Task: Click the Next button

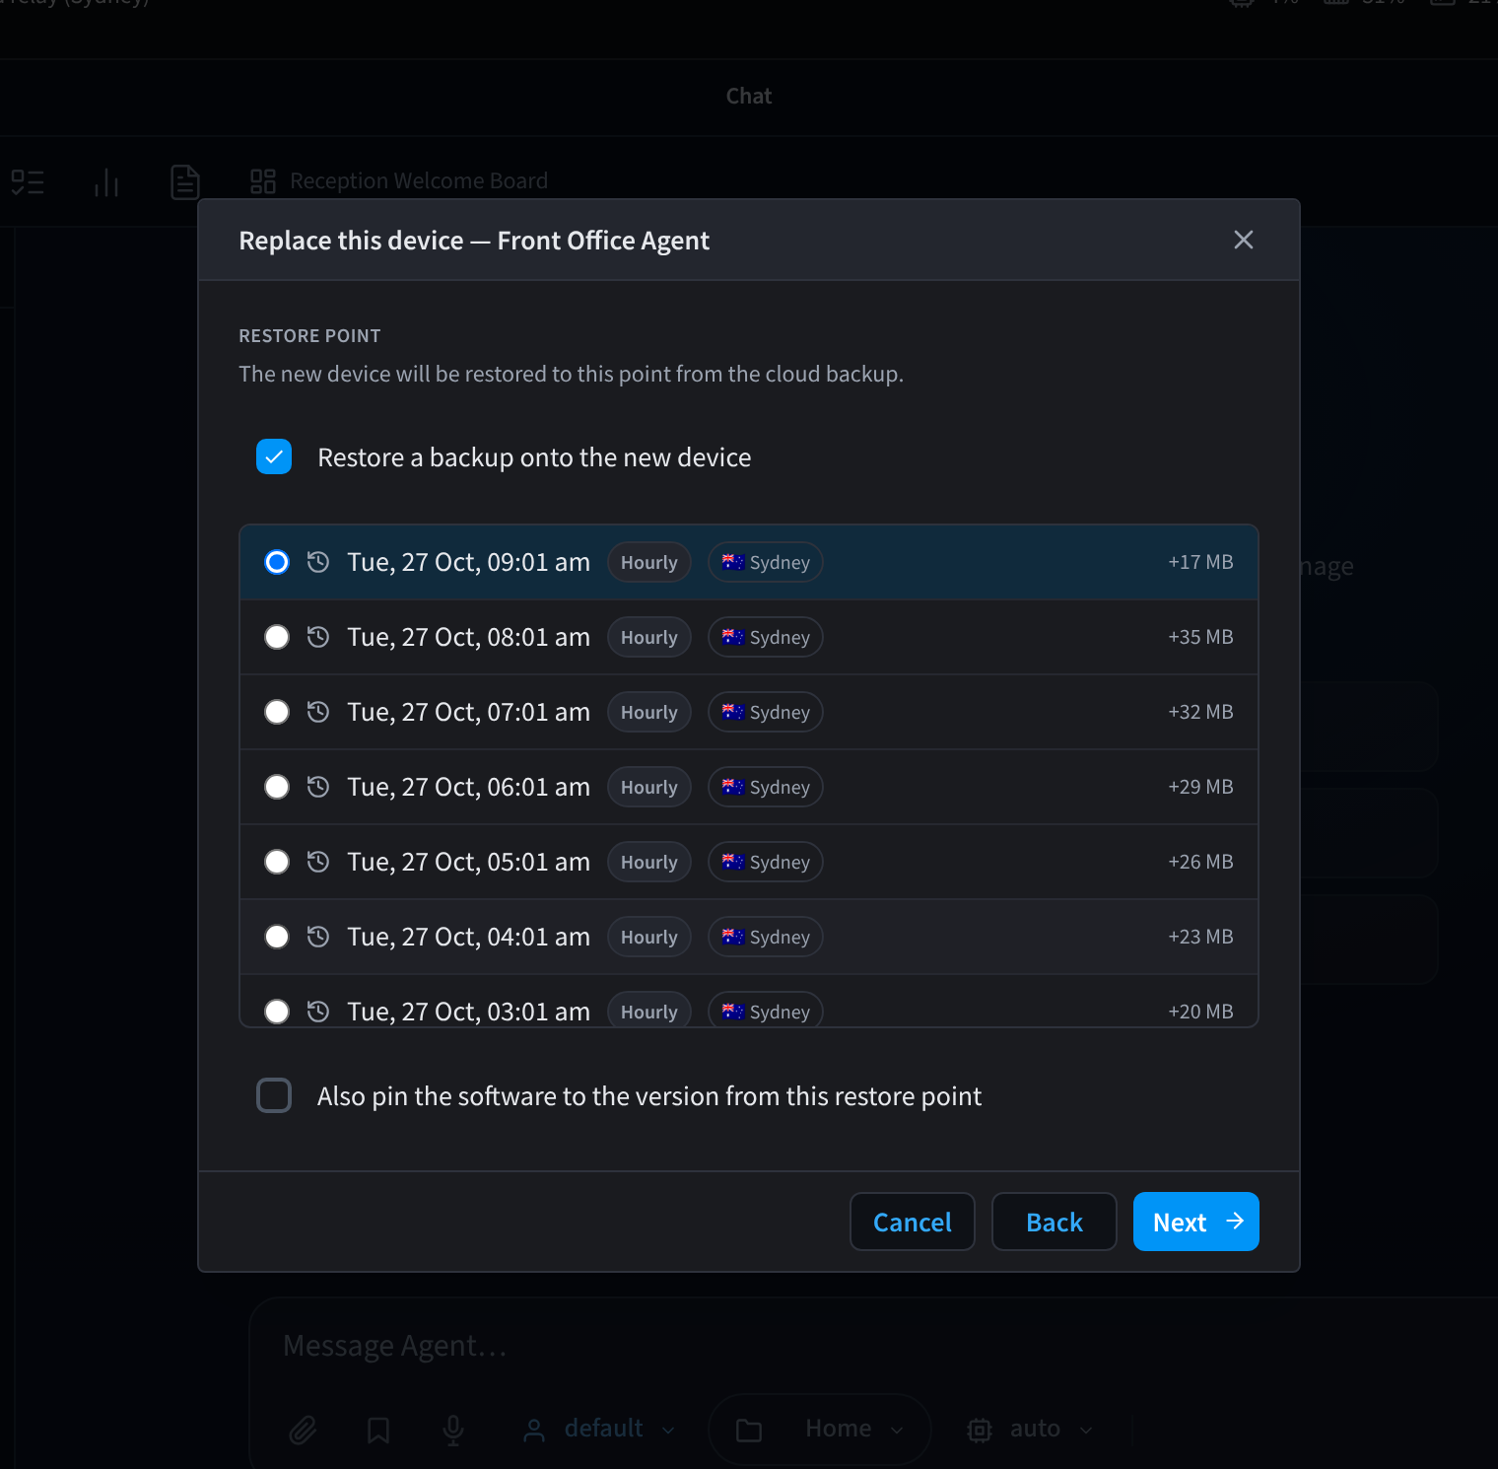Action: pyautogui.click(x=1195, y=1222)
